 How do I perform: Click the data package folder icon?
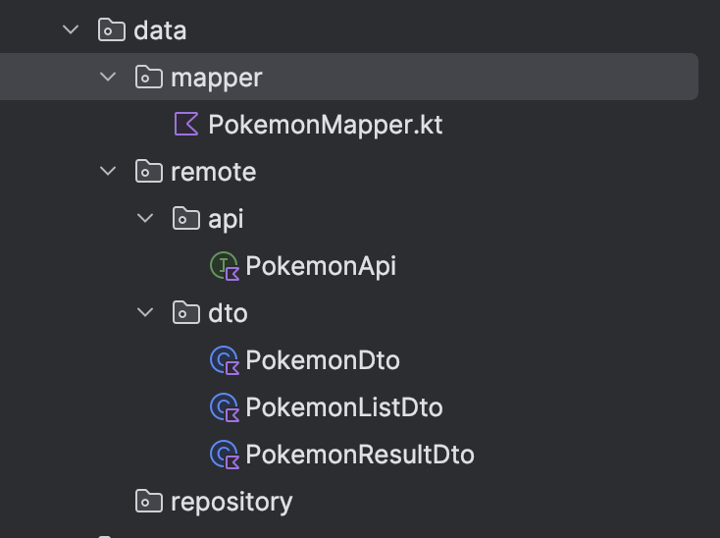(x=112, y=30)
